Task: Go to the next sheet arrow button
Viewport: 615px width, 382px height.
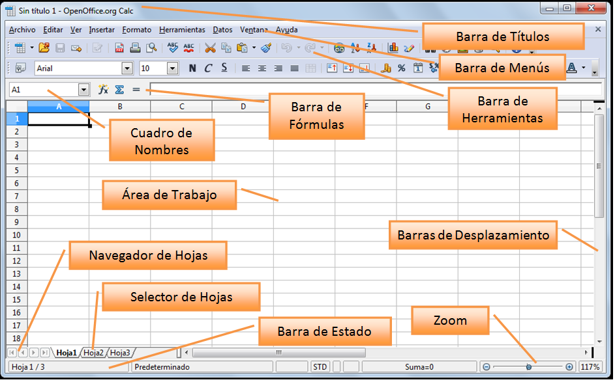Action: click(x=34, y=353)
